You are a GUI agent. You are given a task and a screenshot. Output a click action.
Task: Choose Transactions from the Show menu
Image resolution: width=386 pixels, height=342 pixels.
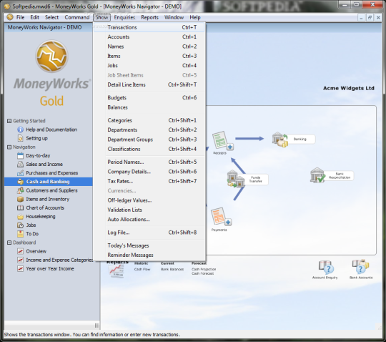pos(149,27)
